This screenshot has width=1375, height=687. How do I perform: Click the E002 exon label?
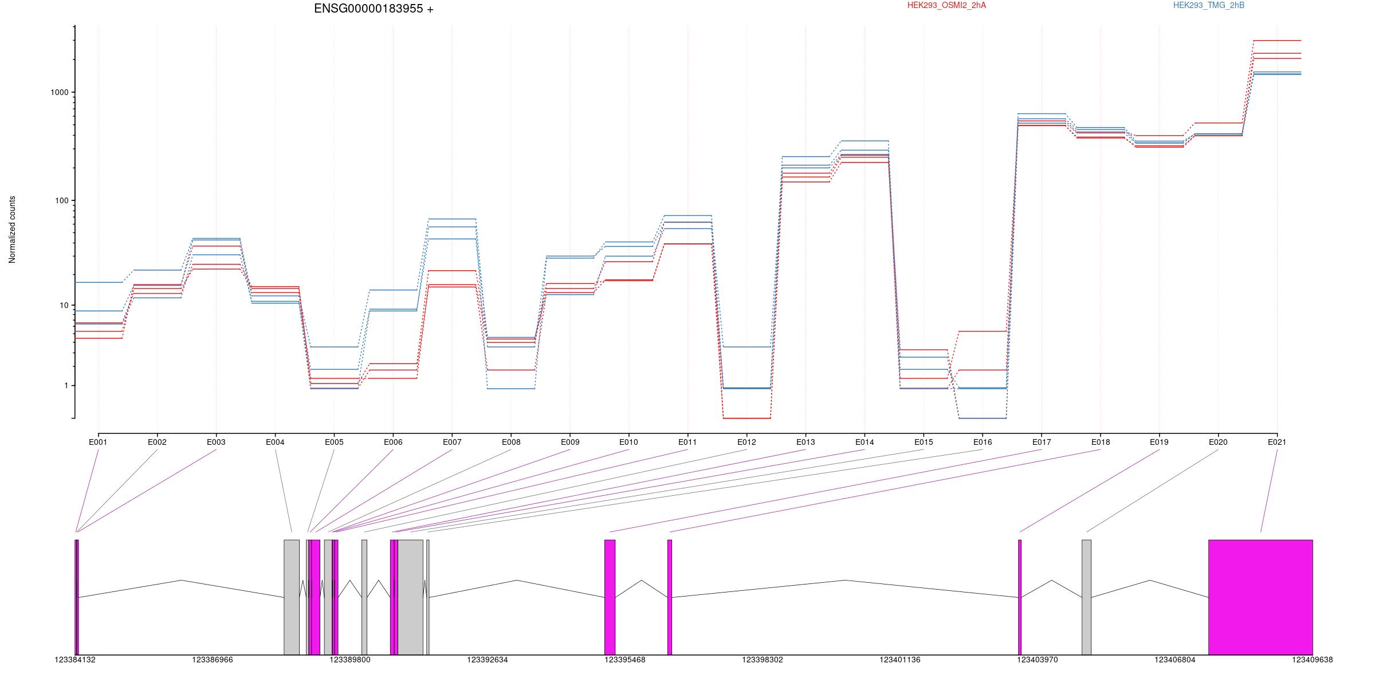pyautogui.click(x=157, y=442)
